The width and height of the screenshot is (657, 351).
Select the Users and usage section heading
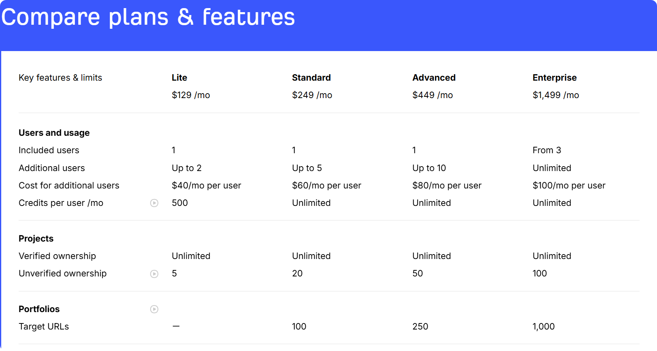(x=54, y=133)
